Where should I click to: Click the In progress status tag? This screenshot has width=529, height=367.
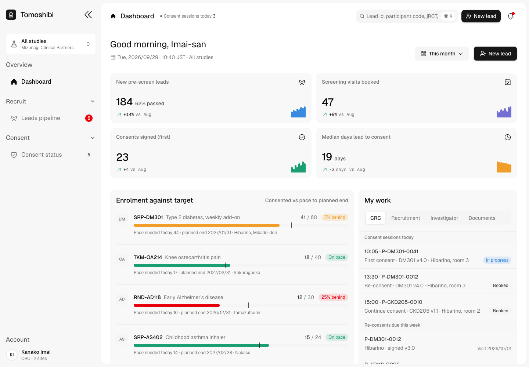[497, 260]
